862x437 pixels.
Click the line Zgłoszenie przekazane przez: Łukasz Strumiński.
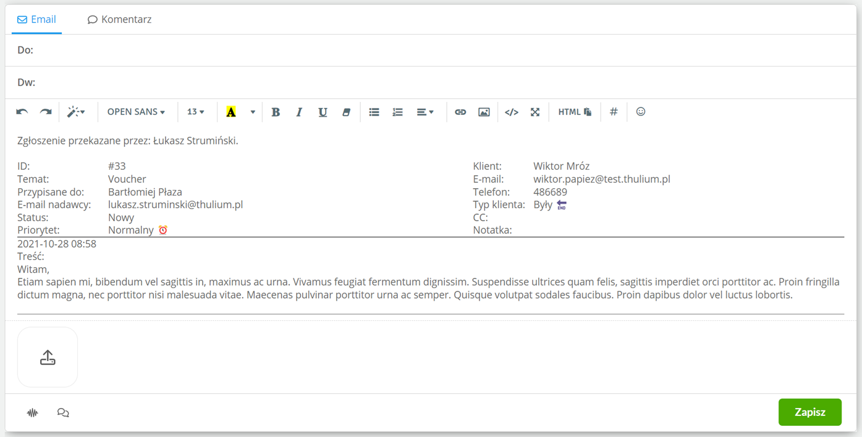coord(128,141)
